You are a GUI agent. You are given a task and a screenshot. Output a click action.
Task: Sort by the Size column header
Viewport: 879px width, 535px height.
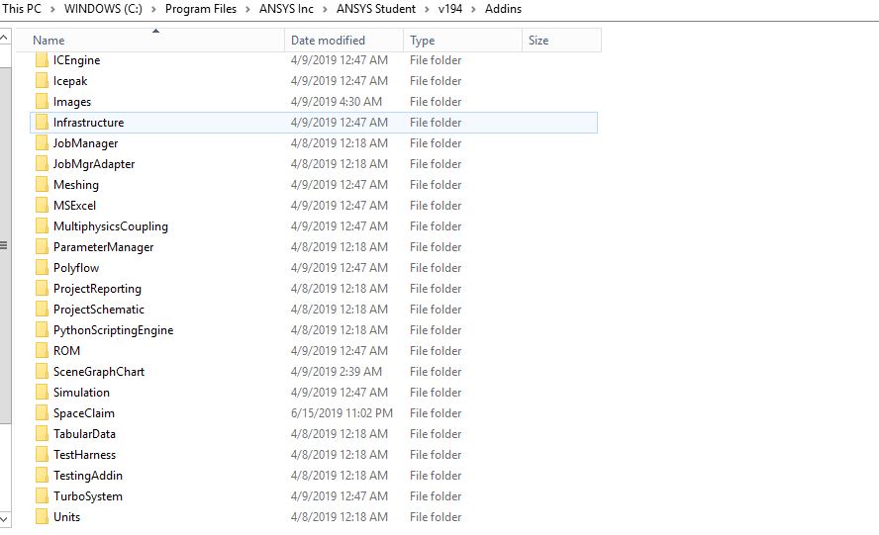click(561, 41)
